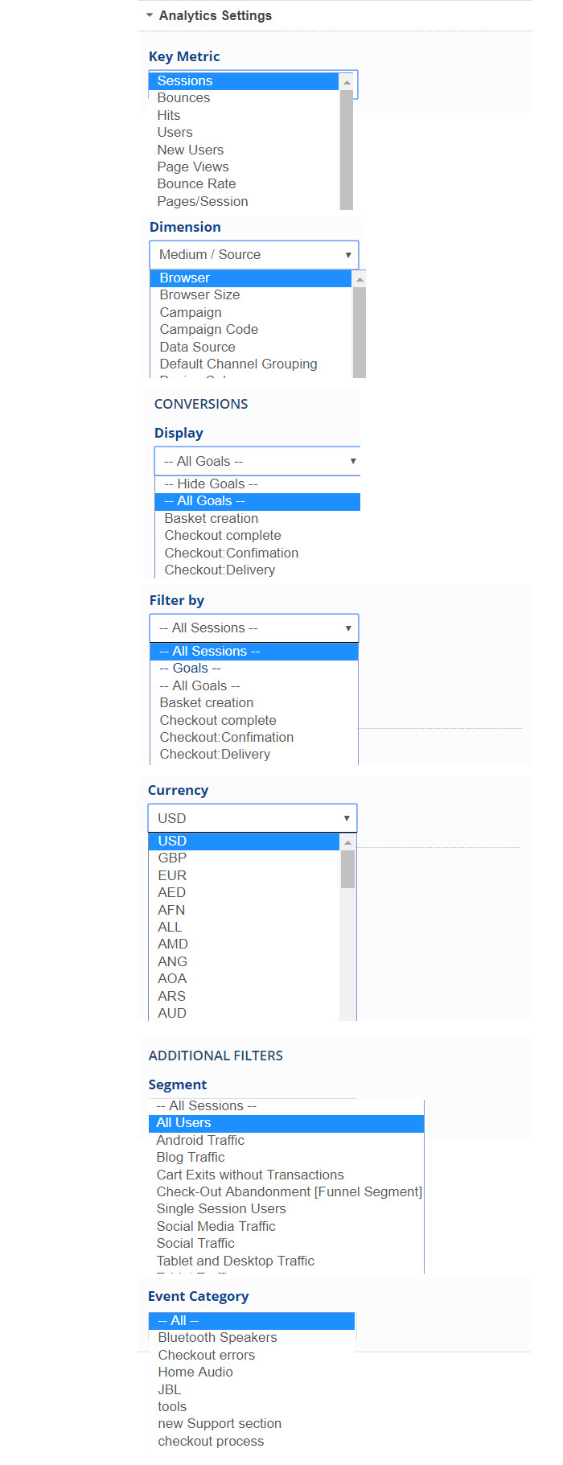Choose New Users as the key metric
The width and height of the screenshot is (563, 1465).
pos(191,150)
